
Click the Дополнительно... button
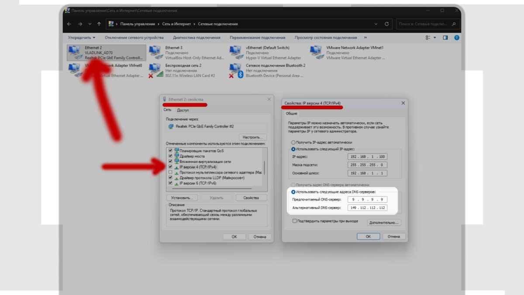tap(384, 222)
